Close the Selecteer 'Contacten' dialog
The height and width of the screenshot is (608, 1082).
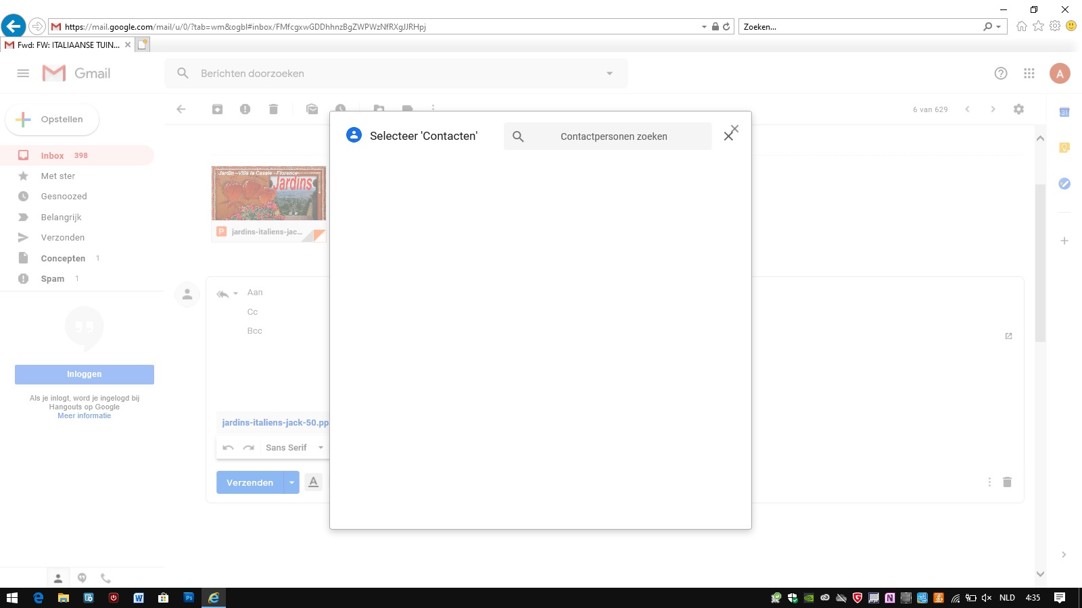tap(730, 134)
